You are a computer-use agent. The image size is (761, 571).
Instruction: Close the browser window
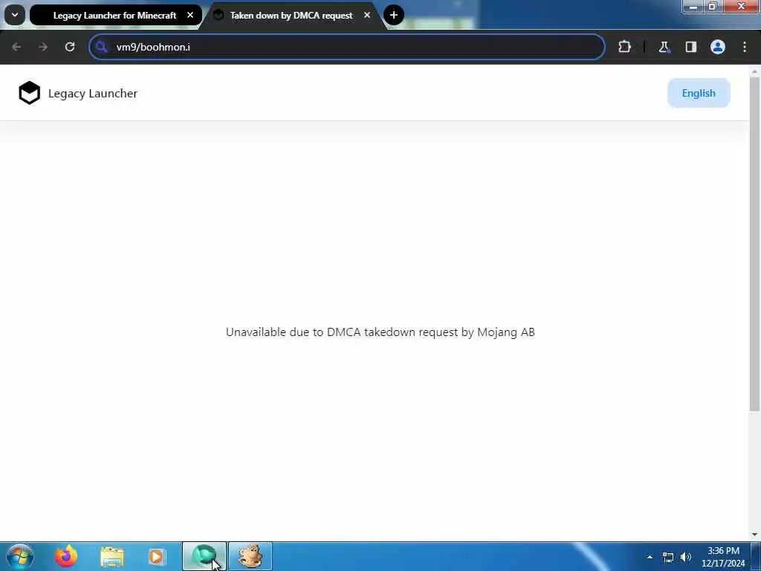(741, 6)
